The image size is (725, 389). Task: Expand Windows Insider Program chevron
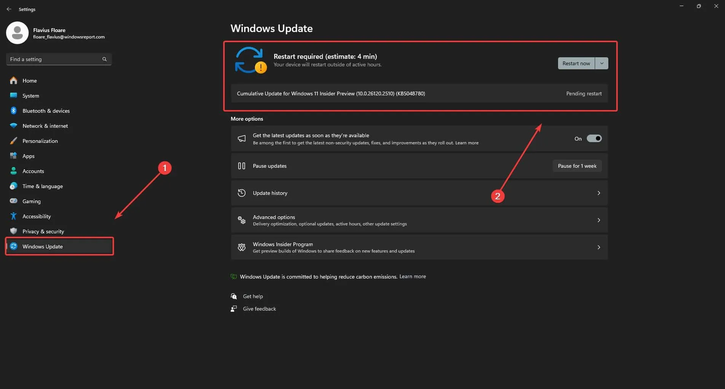pyautogui.click(x=599, y=247)
